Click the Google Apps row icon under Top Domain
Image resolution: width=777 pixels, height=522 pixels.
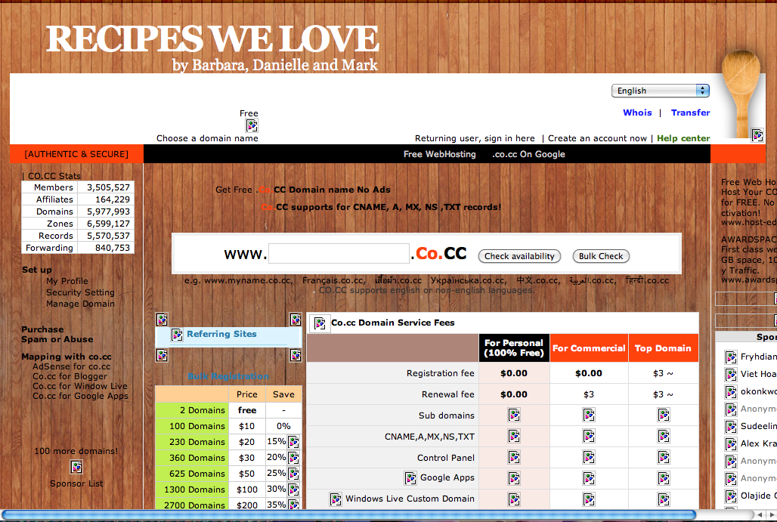coord(664,478)
